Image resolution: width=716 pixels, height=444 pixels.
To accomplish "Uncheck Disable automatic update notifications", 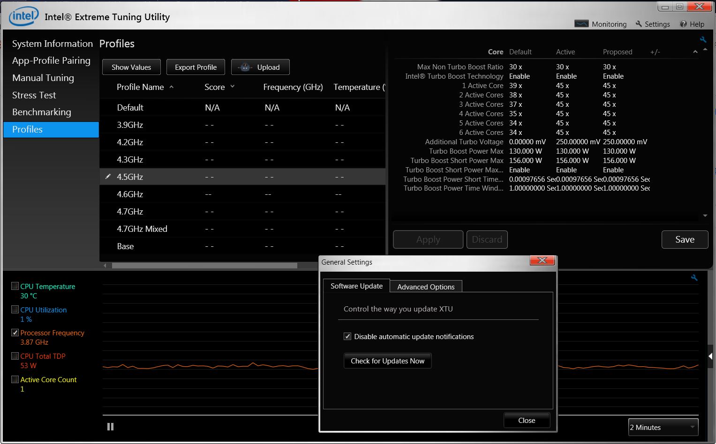I will (x=347, y=336).
